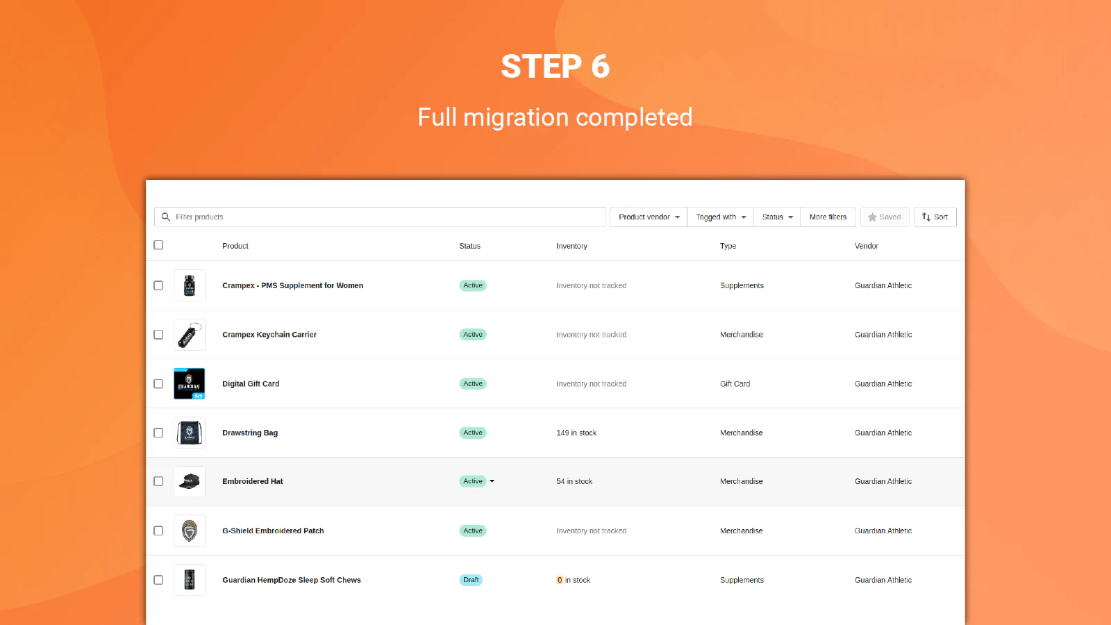Screen dimensions: 1111x625
Task: Open Guardian HempDoze Sleep Soft Chews product
Action: (292, 580)
